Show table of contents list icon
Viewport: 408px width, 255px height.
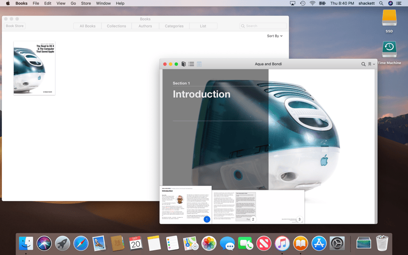[x=191, y=64]
